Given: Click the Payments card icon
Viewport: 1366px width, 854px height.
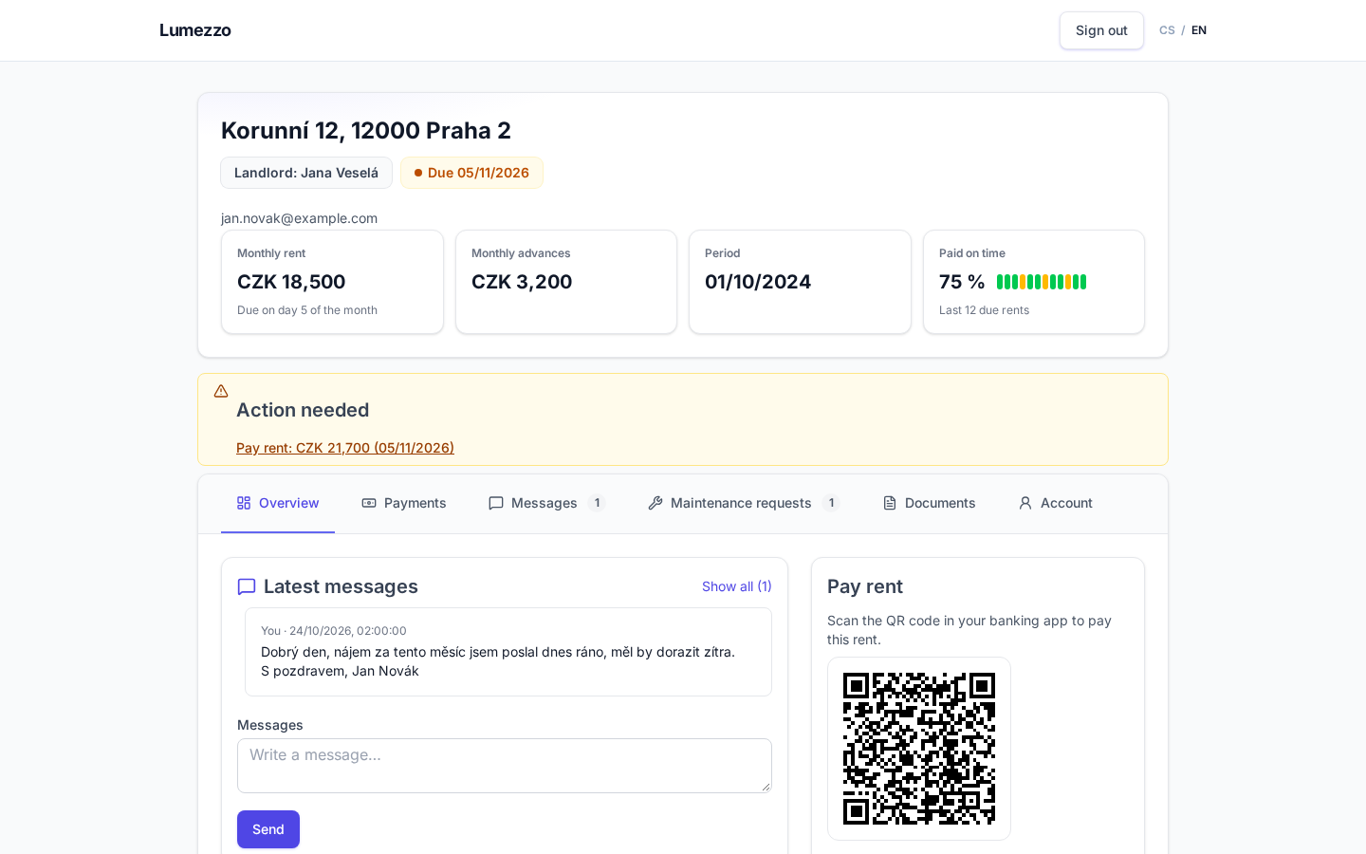Looking at the screenshot, I should pos(369,503).
